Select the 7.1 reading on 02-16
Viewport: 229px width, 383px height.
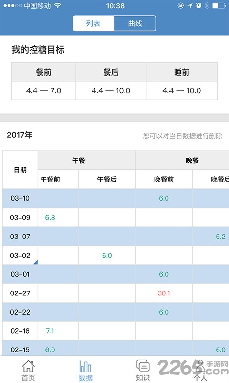pos(50,331)
